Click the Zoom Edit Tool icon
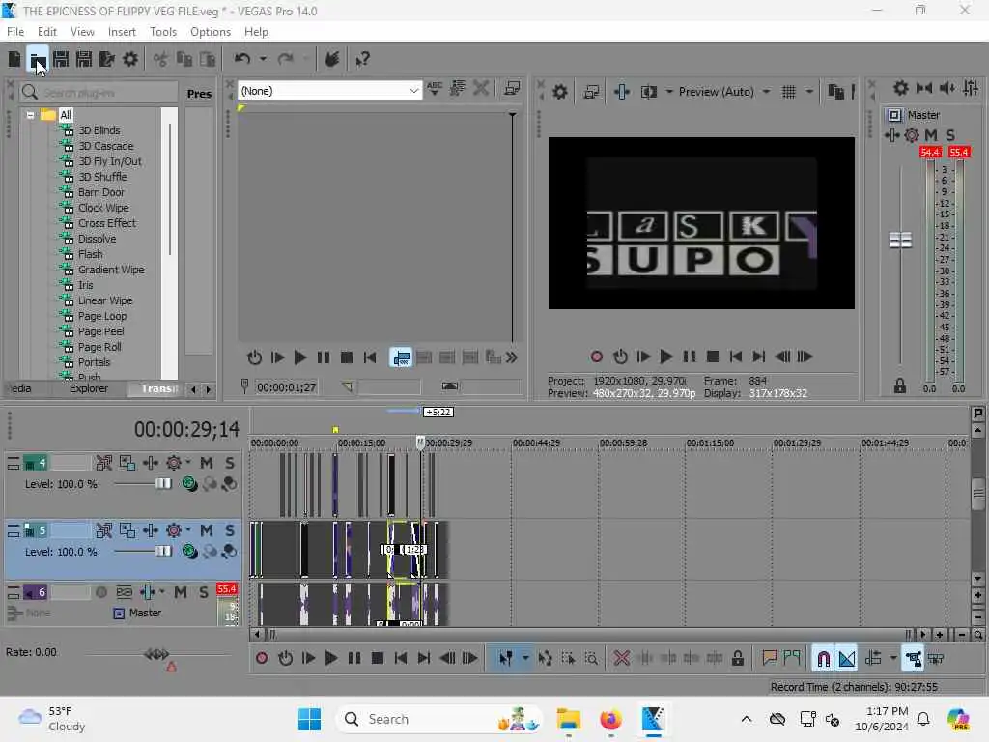Viewport: 989px width, 742px height. (591, 659)
